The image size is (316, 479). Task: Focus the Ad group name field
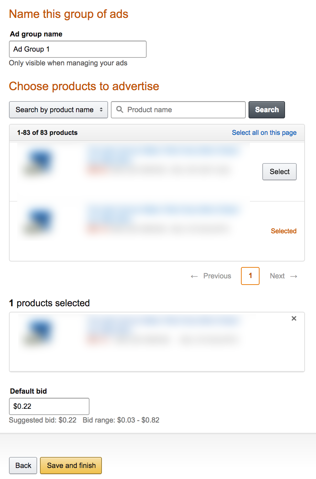coord(78,49)
